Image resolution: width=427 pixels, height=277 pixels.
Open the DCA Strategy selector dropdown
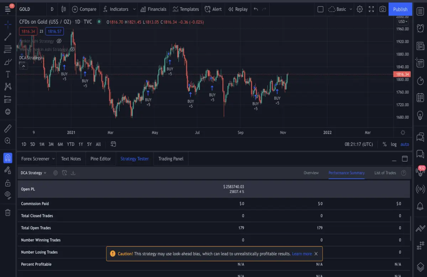[x=33, y=173]
